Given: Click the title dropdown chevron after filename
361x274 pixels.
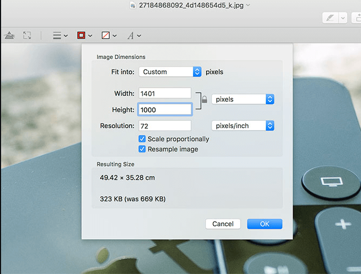Looking at the screenshot, I should click(x=248, y=5).
